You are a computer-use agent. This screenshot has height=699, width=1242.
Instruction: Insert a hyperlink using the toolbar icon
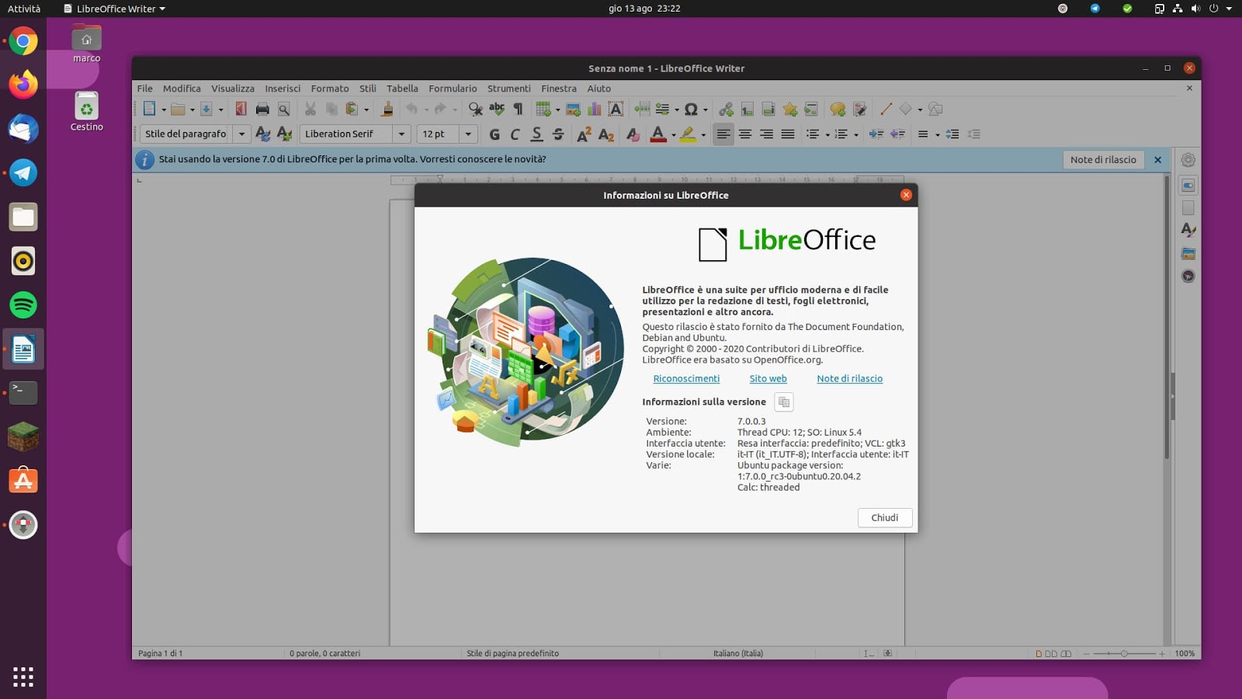click(727, 109)
